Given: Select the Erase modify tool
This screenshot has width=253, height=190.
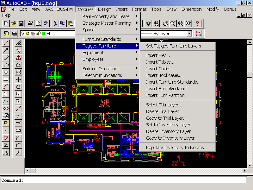Looking at the screenshot, I should (18, 43).
